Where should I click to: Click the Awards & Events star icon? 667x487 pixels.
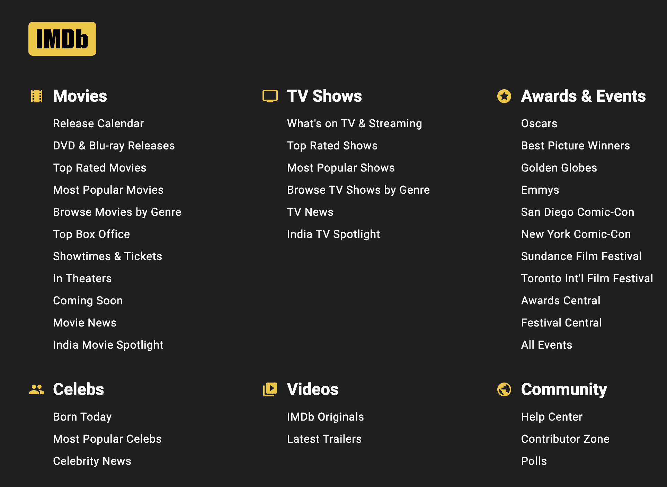click(504, 96)
